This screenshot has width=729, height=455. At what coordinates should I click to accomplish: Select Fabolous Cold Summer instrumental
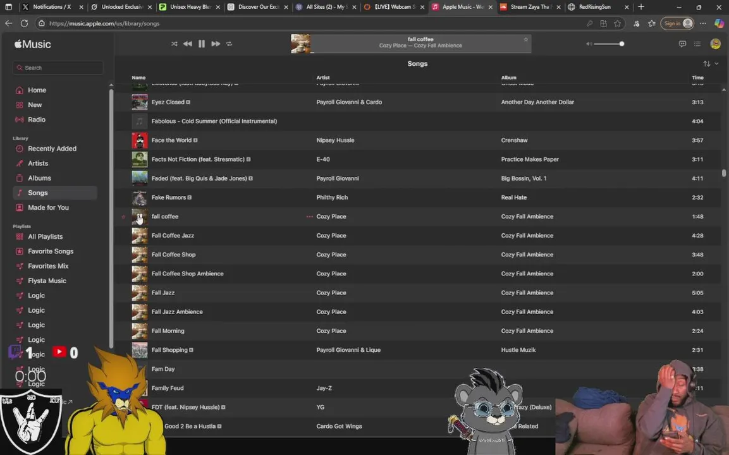coord(214,121)
